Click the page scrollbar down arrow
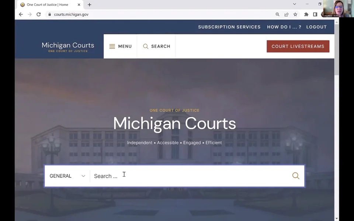354x221 pixels. tap(337, 218)
